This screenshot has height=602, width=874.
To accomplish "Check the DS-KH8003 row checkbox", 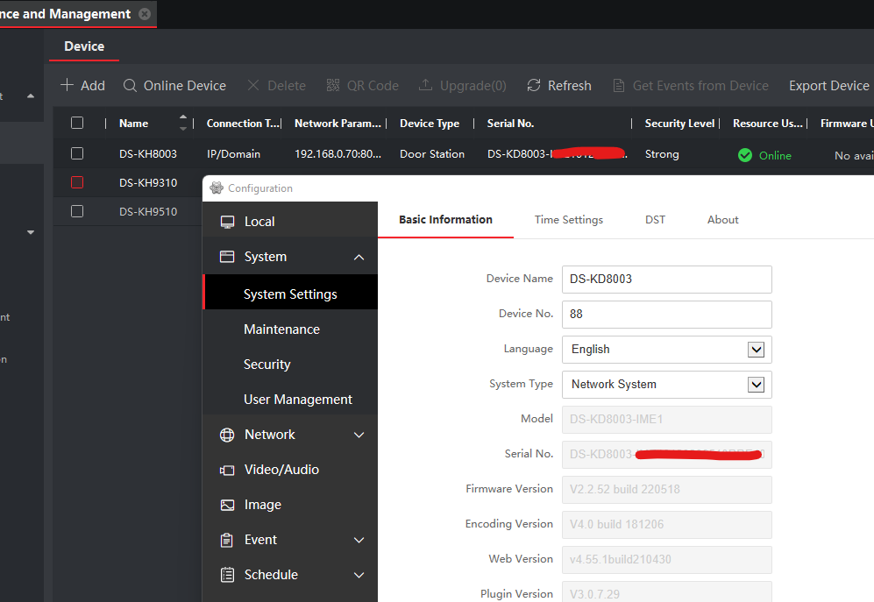I will coord(77,153).
